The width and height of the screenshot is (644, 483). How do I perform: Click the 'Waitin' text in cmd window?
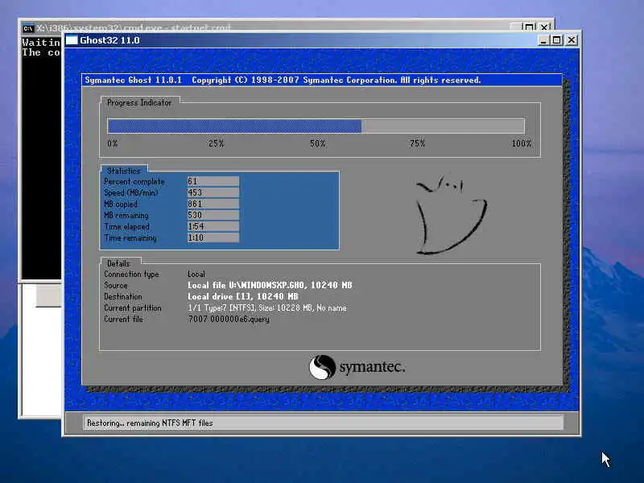(x=41, y=43)
